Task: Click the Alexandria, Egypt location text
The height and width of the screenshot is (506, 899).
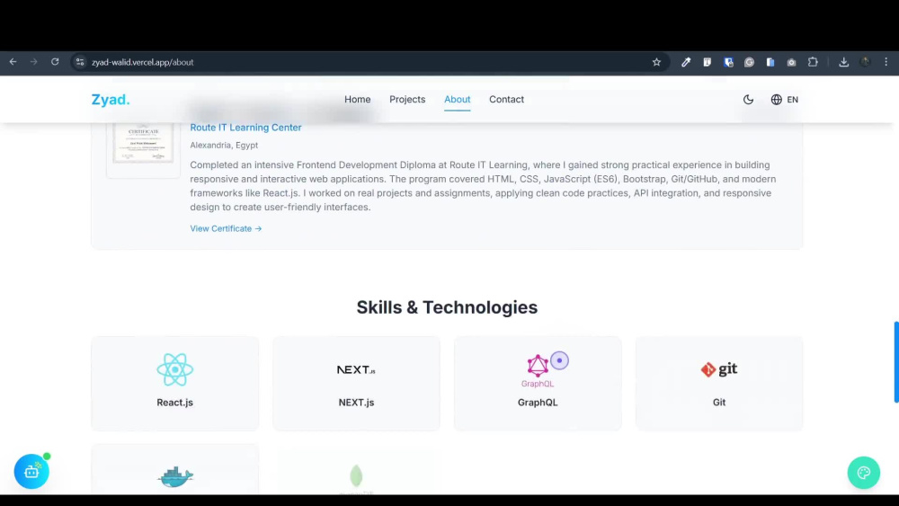Action: 224,145
